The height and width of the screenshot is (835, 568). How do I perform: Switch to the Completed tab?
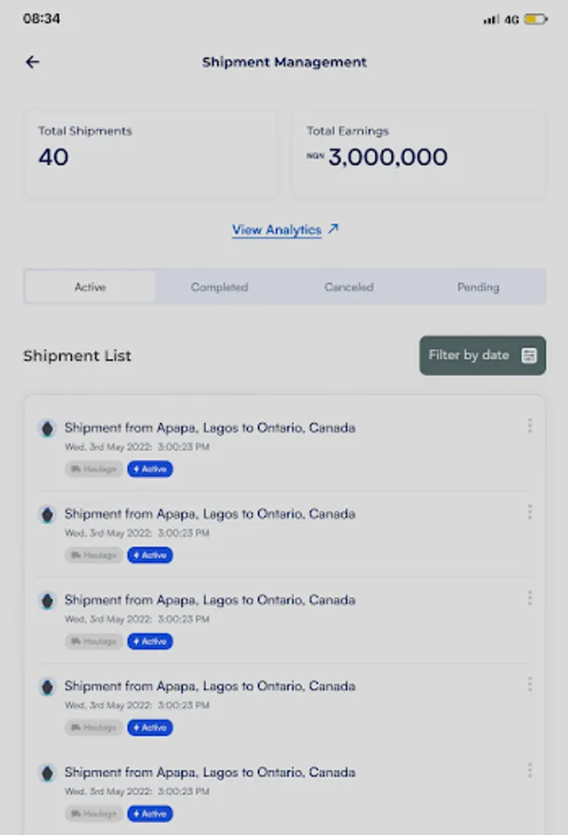[220, 288]
